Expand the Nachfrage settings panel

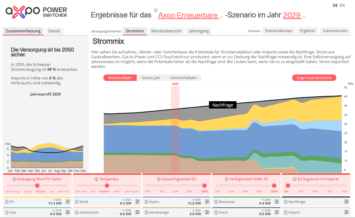tap(346, 202)
